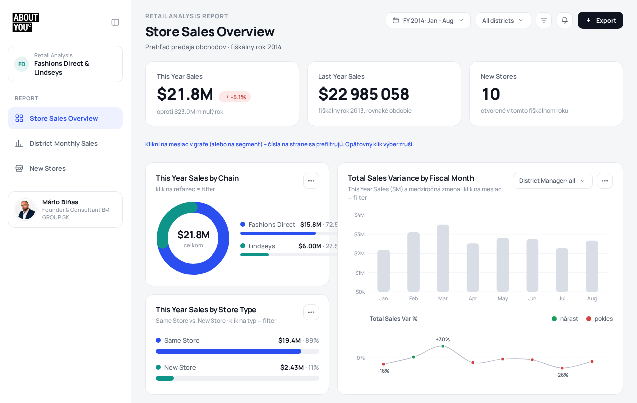Click the -5.1% variance badge

click(235, 97)
